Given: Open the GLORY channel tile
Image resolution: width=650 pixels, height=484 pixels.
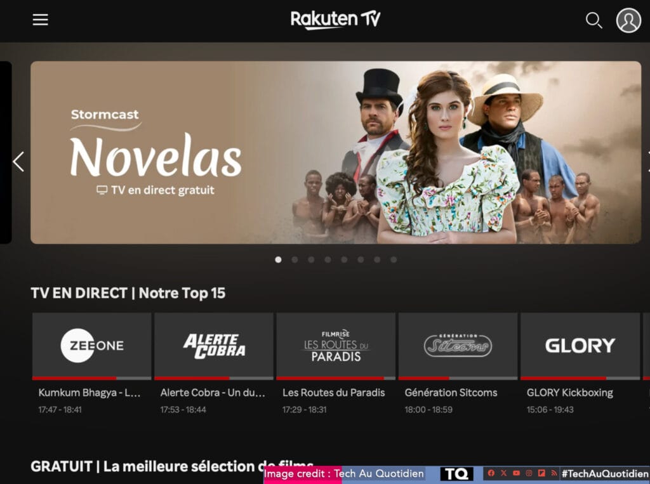Looking at the screenshot, I should tap(580, 345).
